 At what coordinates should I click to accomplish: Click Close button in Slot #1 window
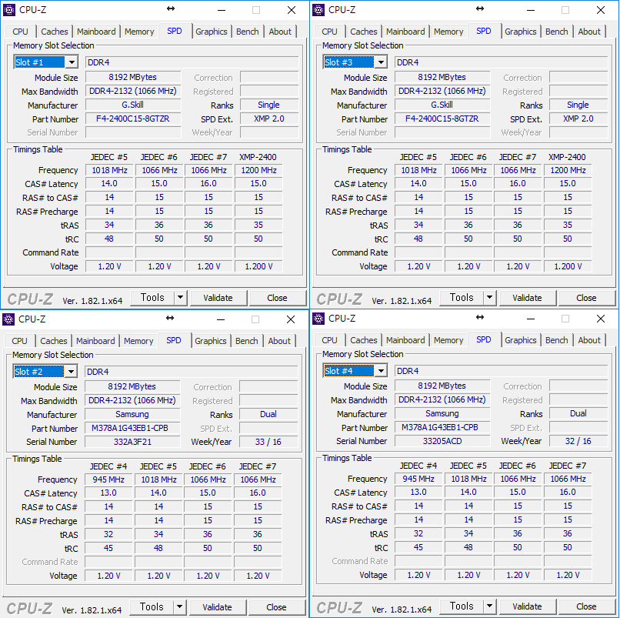(x=278, y=298)
